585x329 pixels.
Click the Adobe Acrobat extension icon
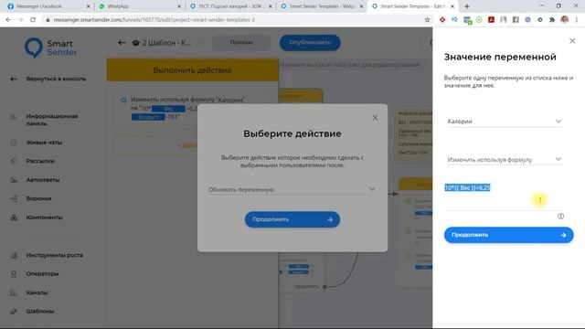[491, 20]
